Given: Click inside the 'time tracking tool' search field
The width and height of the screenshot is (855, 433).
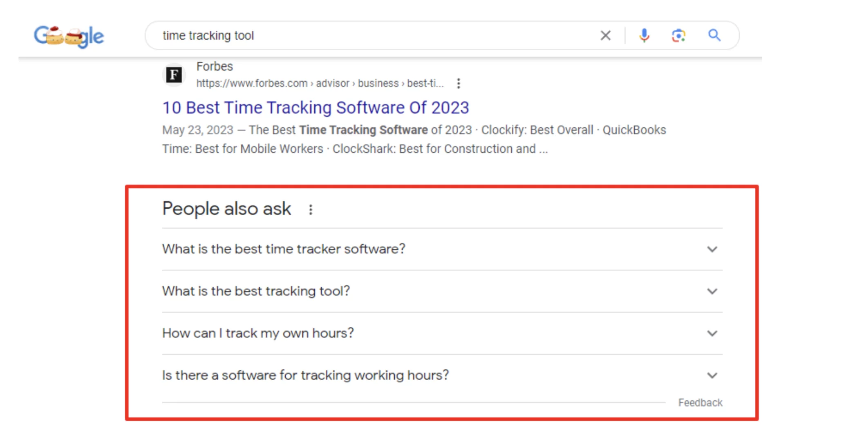Looking at the screenshot, I should 368,36.
